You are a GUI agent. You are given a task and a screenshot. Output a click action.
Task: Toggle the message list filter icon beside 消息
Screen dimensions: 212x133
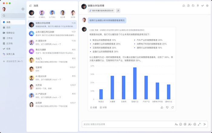pyautogui.click(x=31, y=5)
